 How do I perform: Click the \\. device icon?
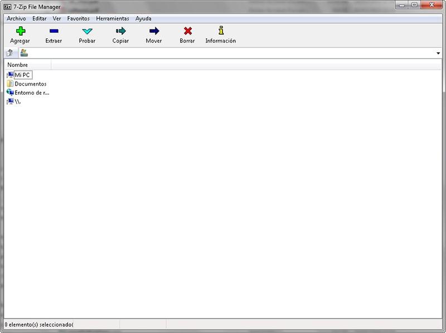[10, 101]
